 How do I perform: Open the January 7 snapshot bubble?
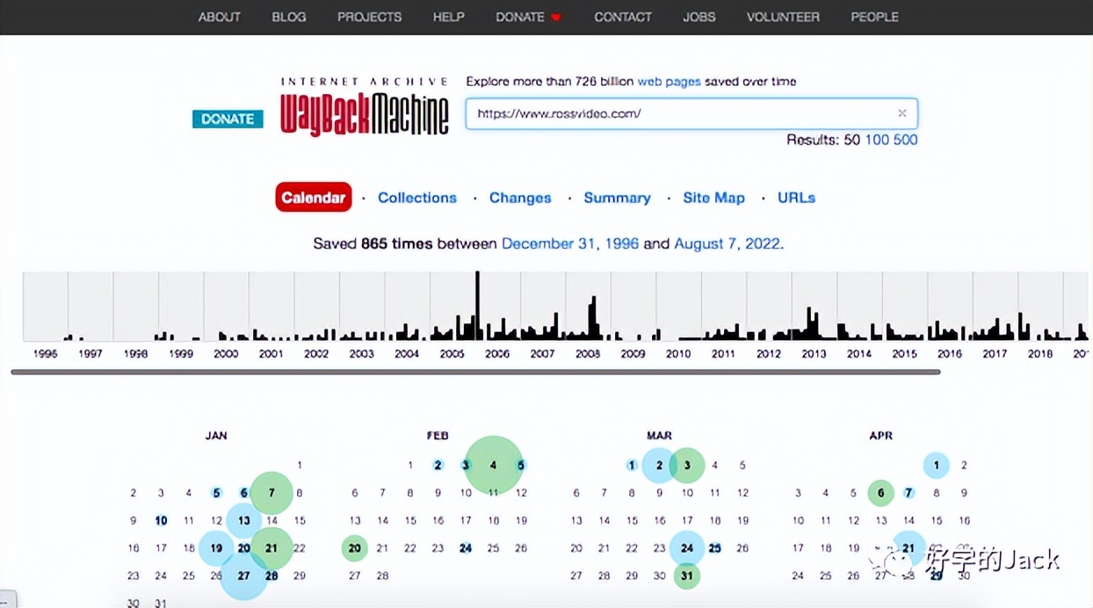(x=271, y=493)
